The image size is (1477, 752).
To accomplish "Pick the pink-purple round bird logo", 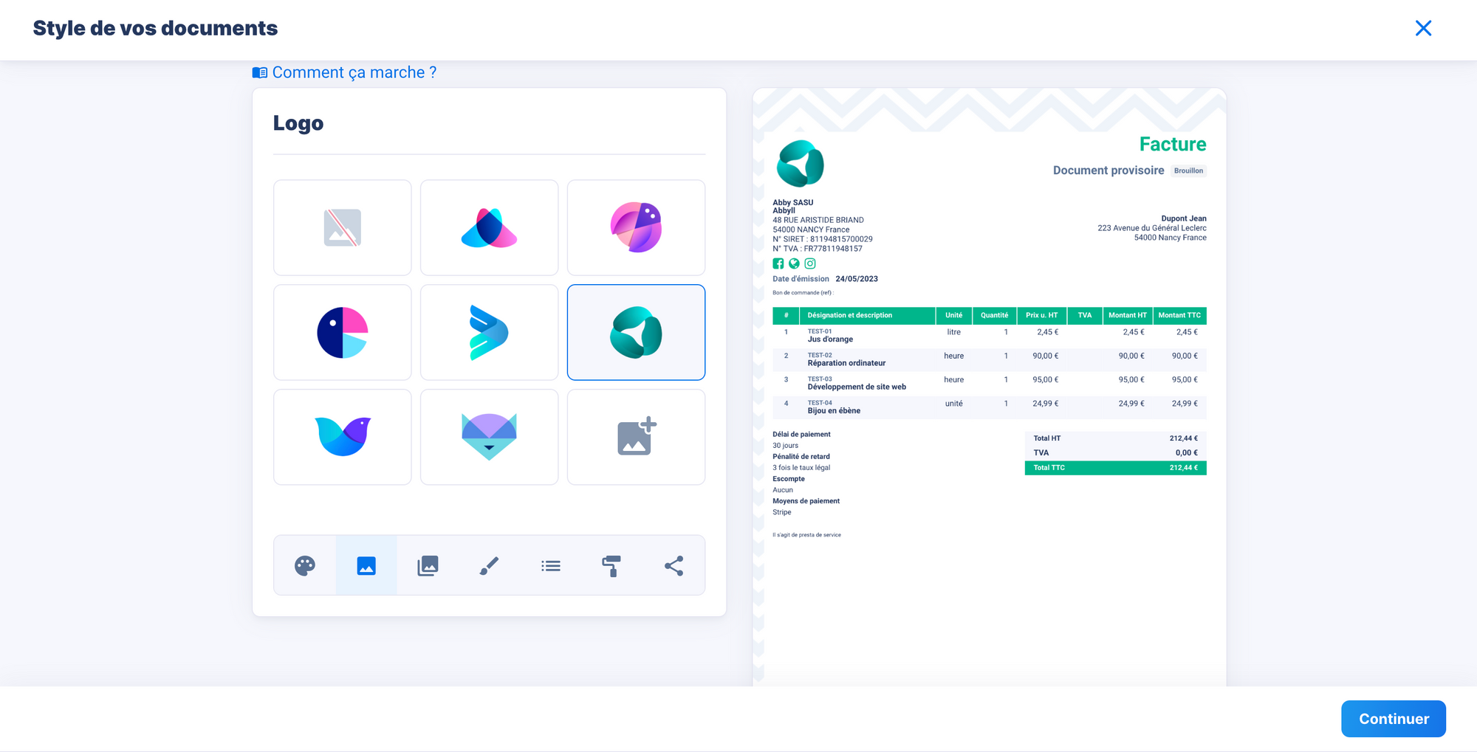I will coord(636,227).
